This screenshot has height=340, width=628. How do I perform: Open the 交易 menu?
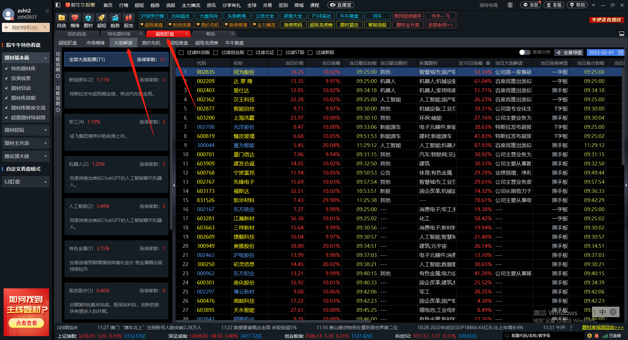267,5
